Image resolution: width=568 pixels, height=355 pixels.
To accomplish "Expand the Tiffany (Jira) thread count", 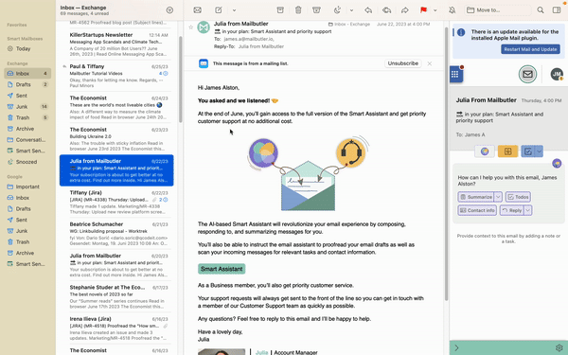I will coord(164,200).
